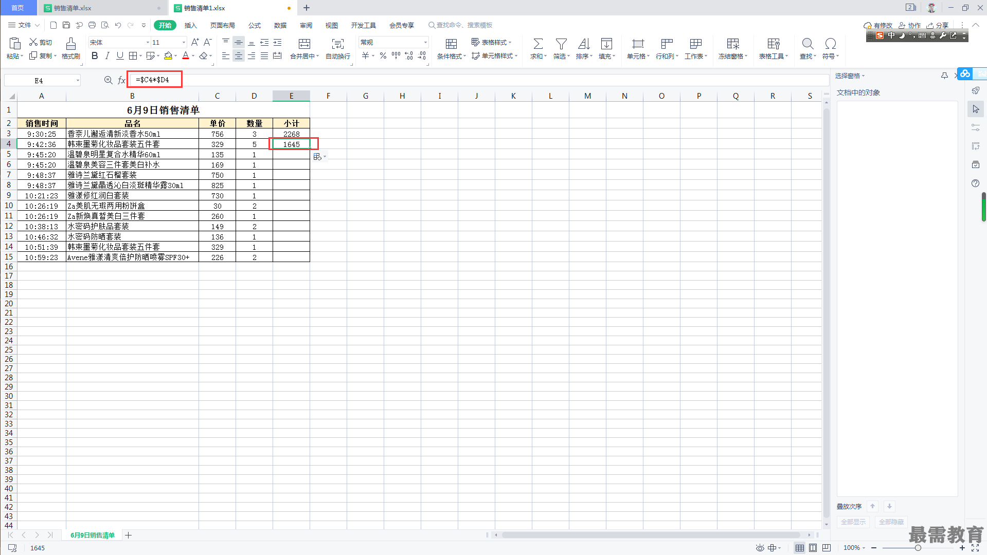
Task: Toggle Italic formatting
Action: 107,55
